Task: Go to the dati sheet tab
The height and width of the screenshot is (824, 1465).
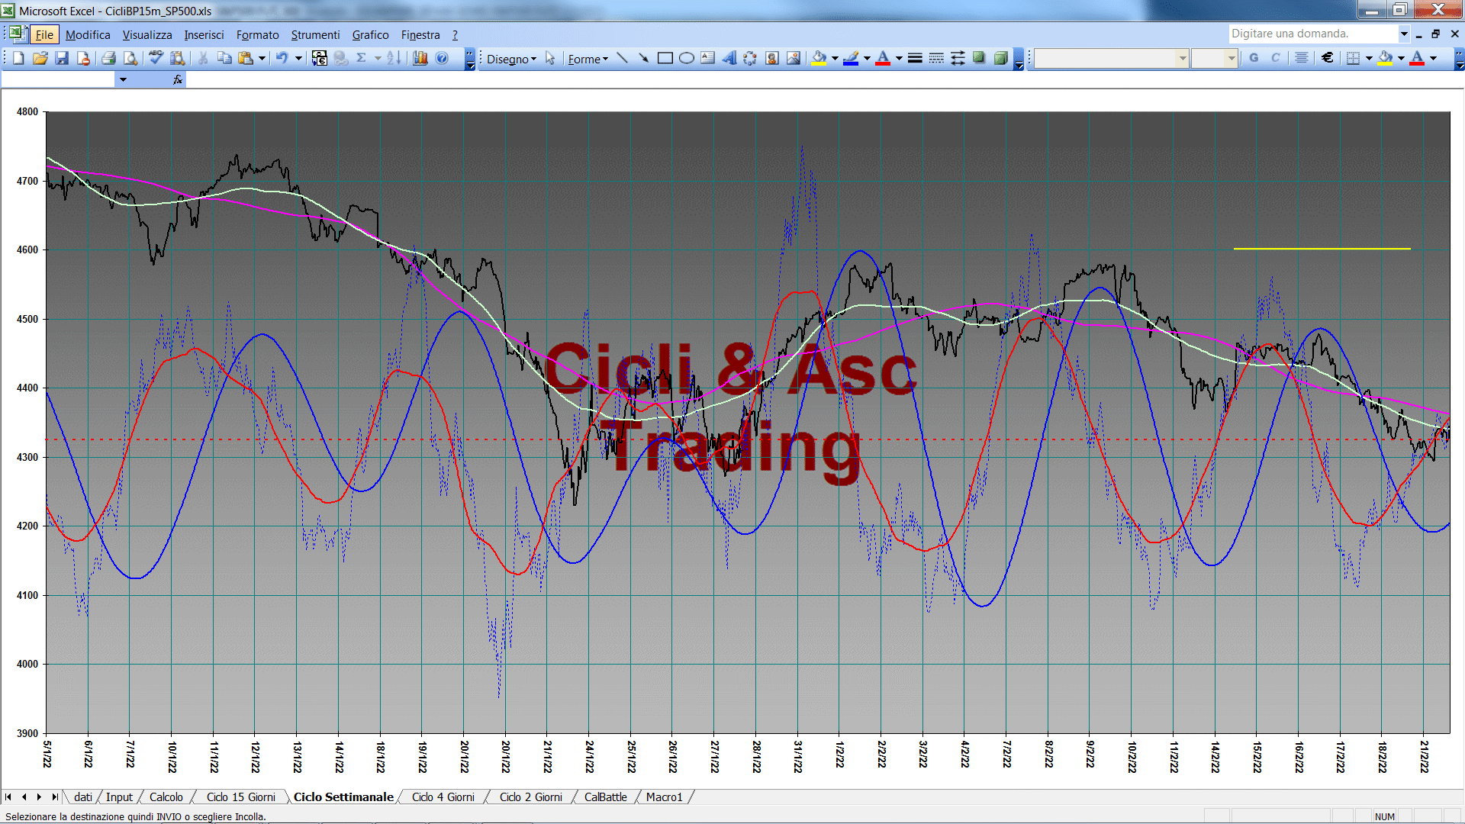Action: [x=83, y=797]
